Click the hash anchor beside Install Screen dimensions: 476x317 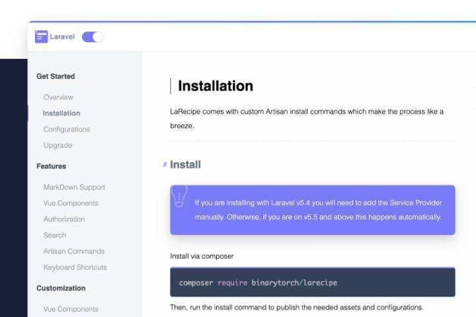click(165, 164)
